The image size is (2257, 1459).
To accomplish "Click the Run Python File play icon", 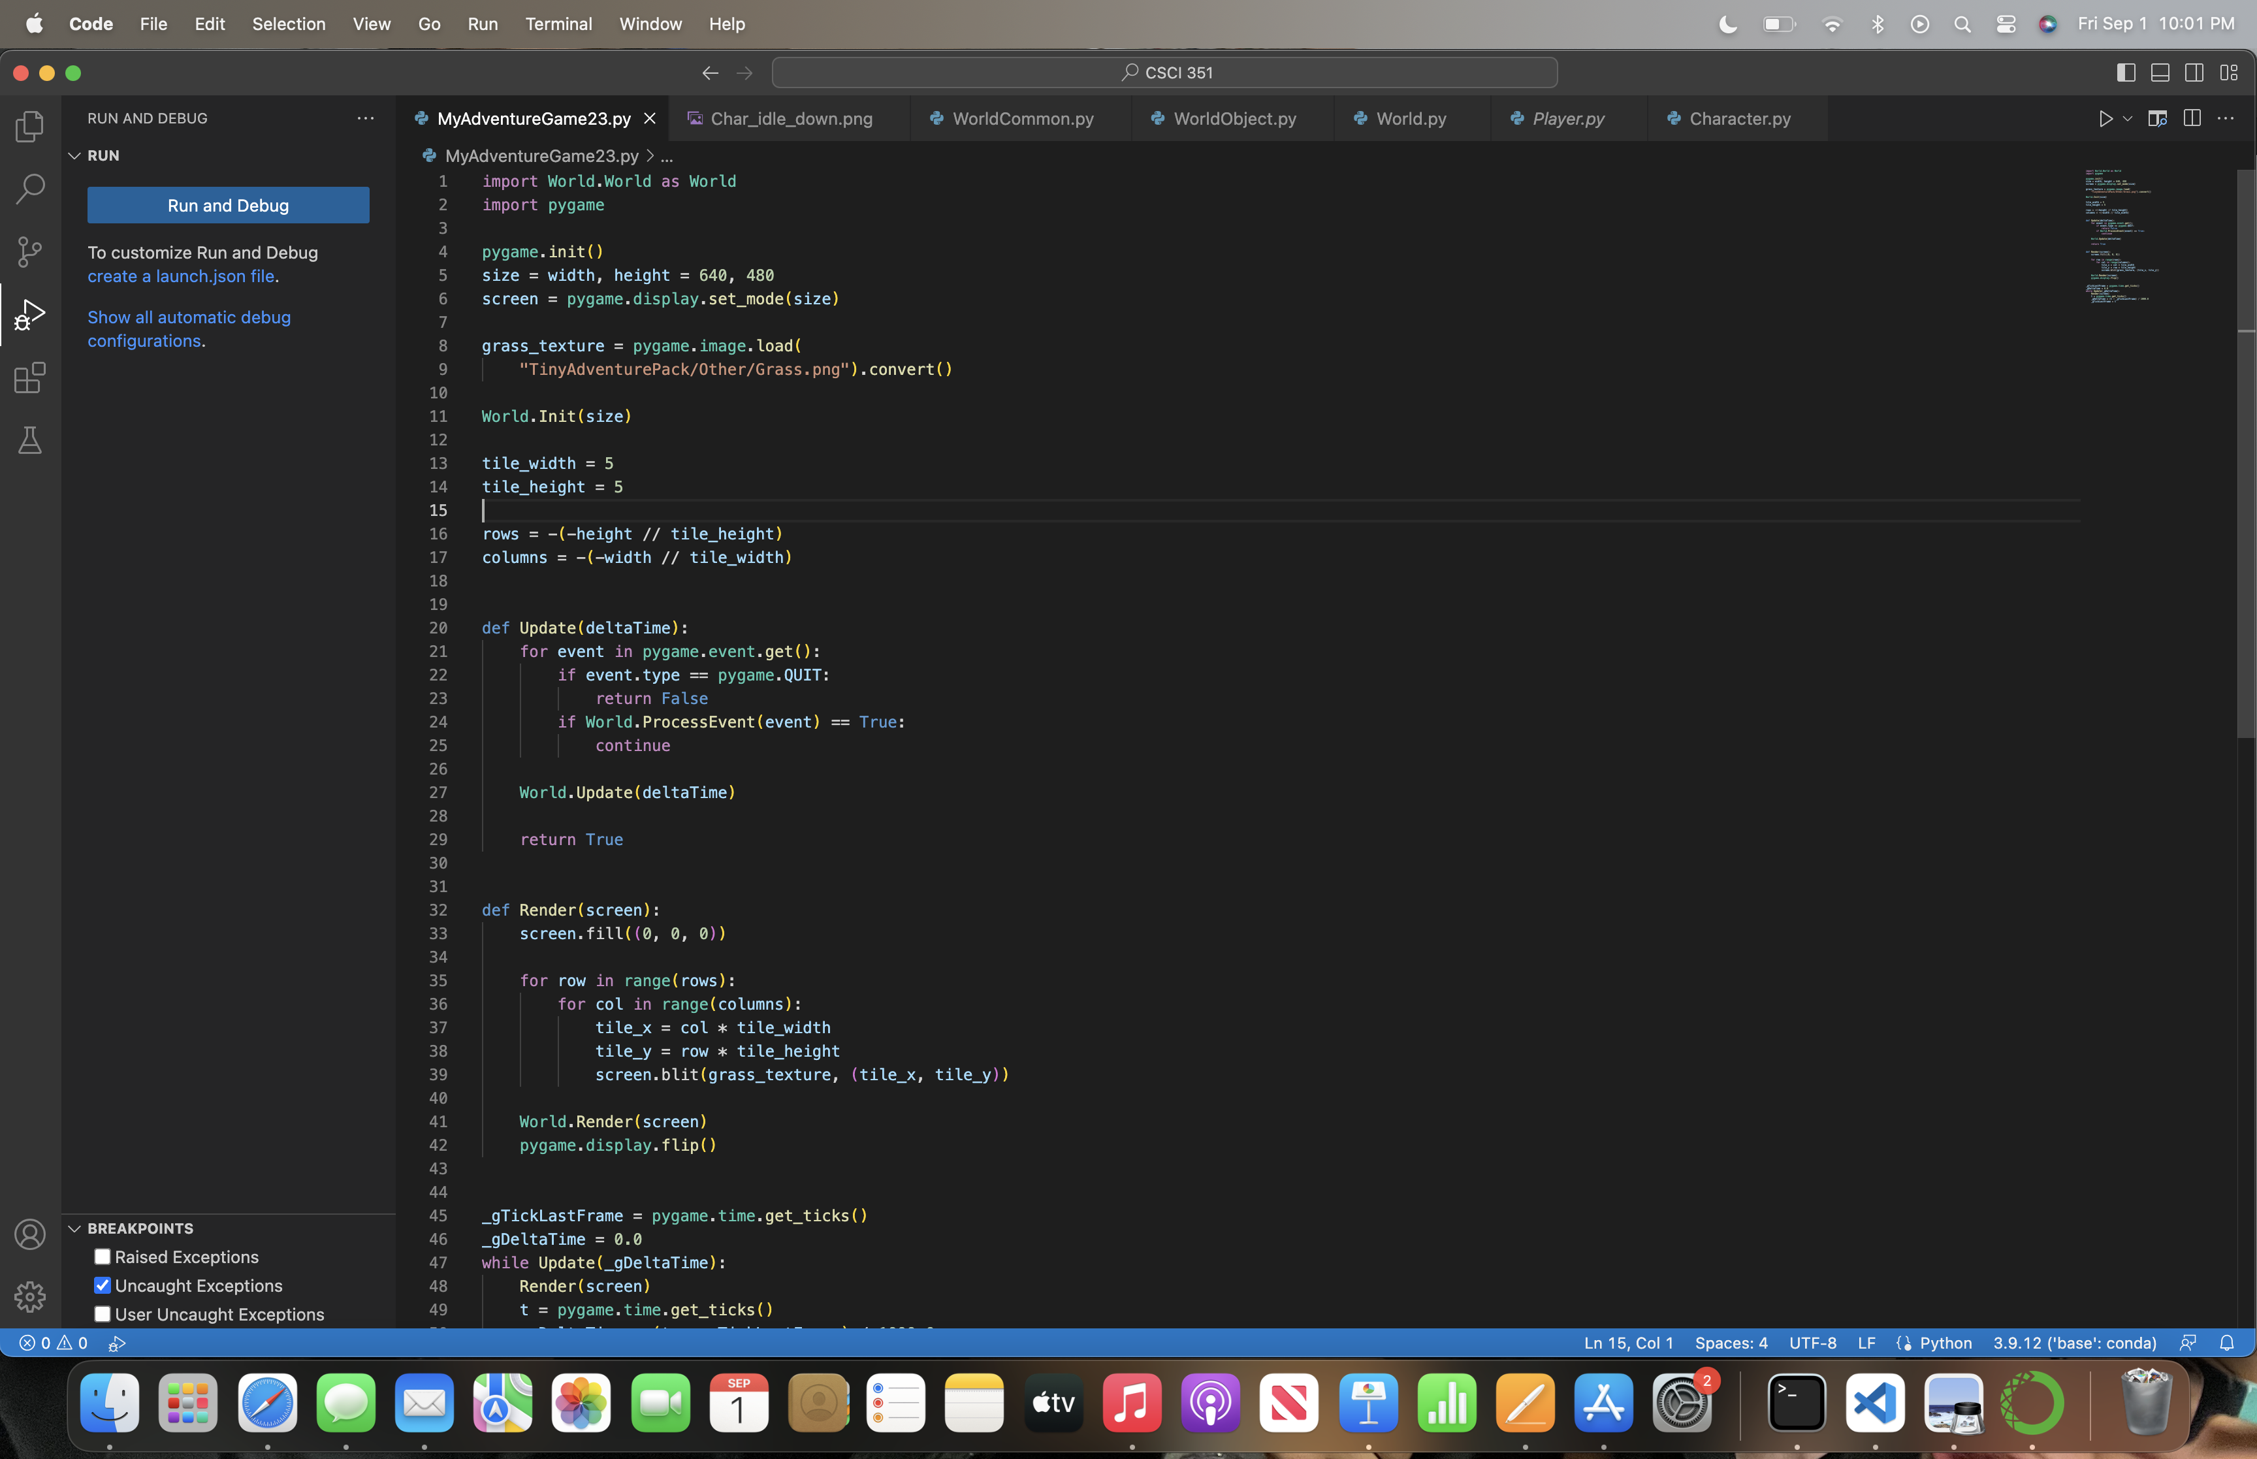I will click(x=2105, y=118).
